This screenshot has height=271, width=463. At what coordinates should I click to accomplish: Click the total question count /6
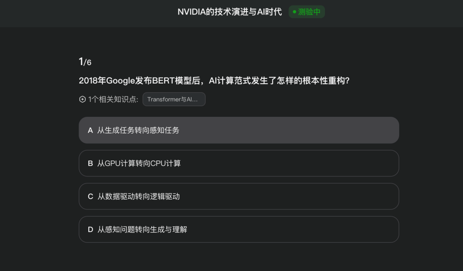click(87, 63)
